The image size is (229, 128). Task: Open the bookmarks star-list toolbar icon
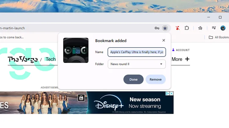tap(200, 28)
